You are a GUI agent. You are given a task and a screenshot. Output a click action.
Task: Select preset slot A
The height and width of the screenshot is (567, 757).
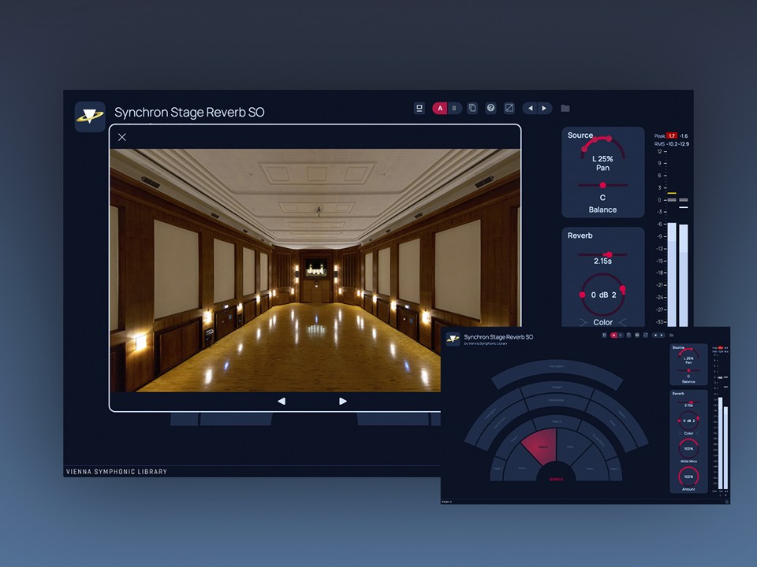[440, 108]
